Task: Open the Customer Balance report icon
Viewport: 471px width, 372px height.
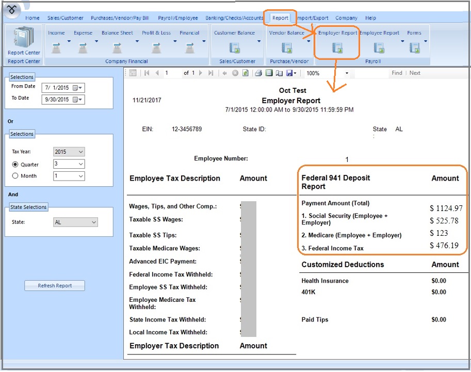Action: pyautogui.click(x=235, y=48)
